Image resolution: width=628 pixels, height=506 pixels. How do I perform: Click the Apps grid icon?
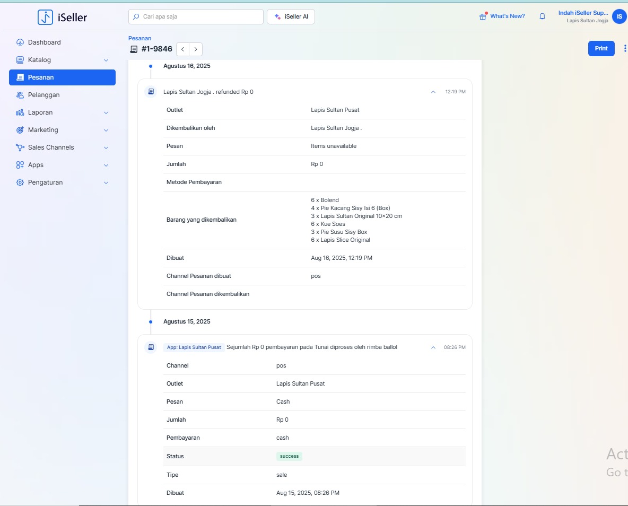click(x=20, y=165)
